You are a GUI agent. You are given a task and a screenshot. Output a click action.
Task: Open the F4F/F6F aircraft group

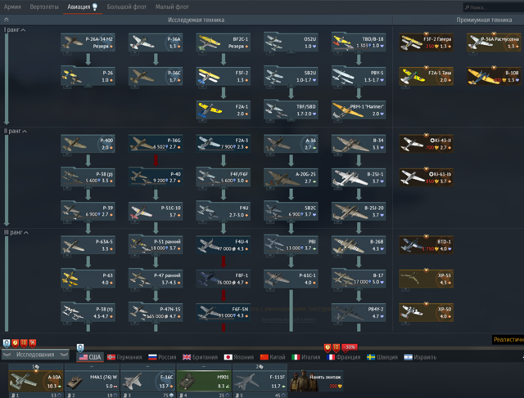coord(224,177)
